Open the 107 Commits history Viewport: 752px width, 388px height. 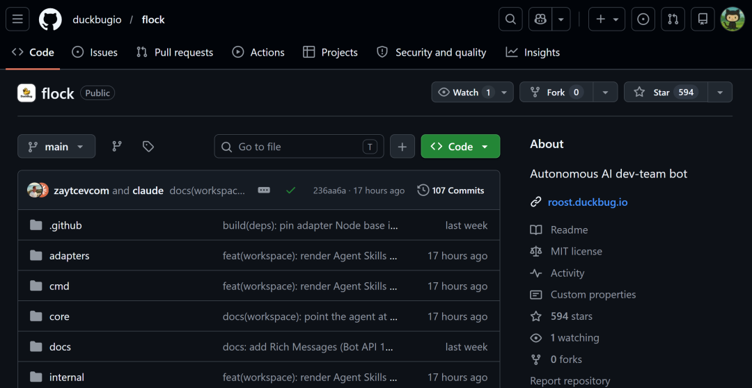tap(451, 190)
